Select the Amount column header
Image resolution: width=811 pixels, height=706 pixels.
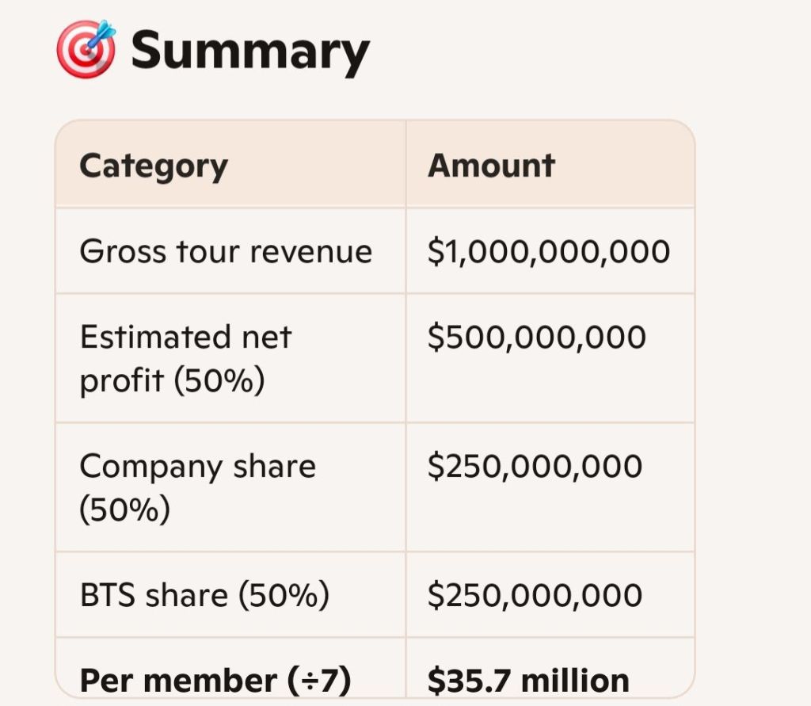491,166
